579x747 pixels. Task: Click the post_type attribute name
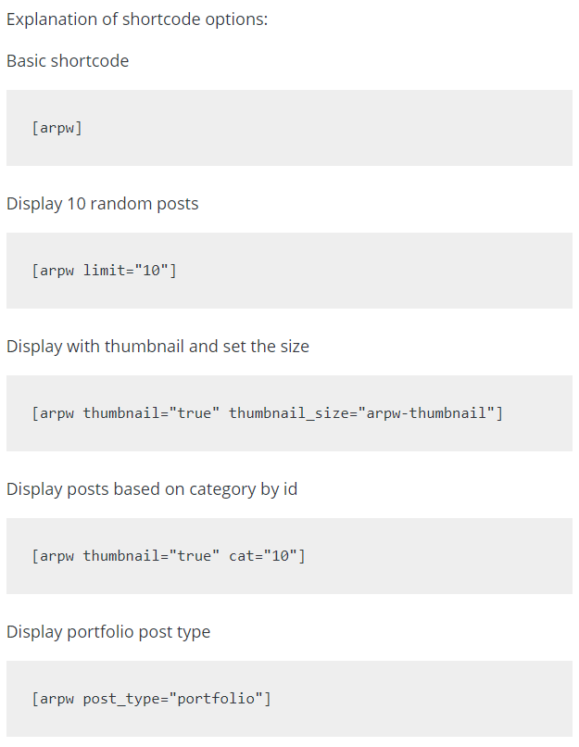tap(121, 699)
